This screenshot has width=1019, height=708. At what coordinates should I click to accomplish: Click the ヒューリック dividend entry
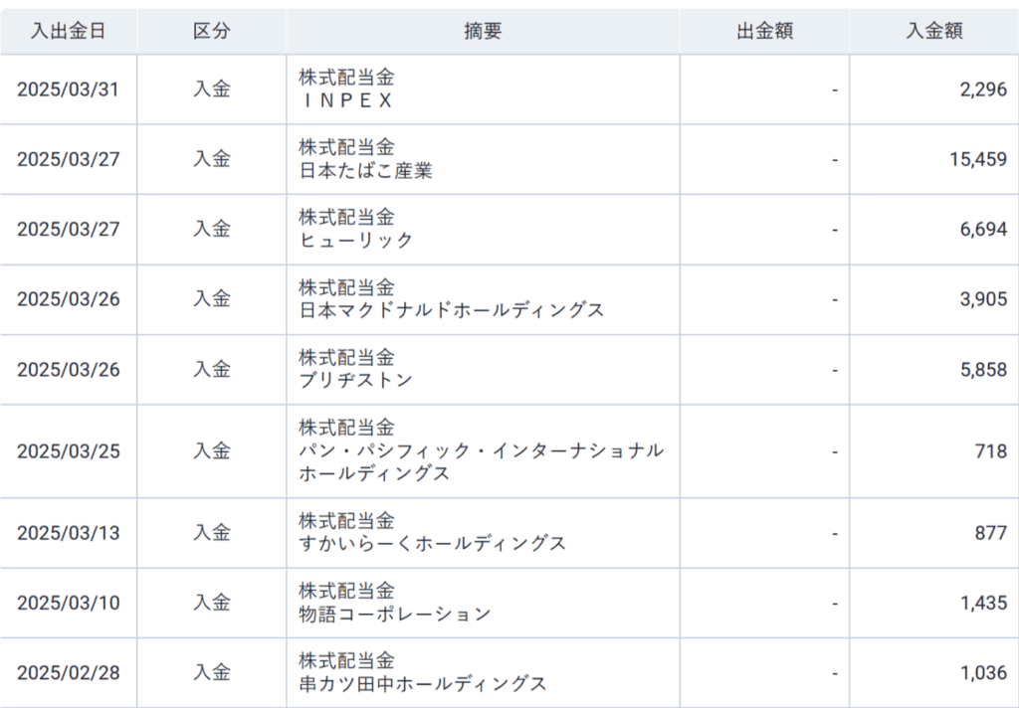coord(355,241)
